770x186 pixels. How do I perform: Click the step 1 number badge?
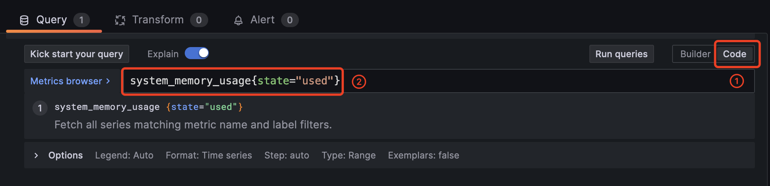tap(40, 108)
